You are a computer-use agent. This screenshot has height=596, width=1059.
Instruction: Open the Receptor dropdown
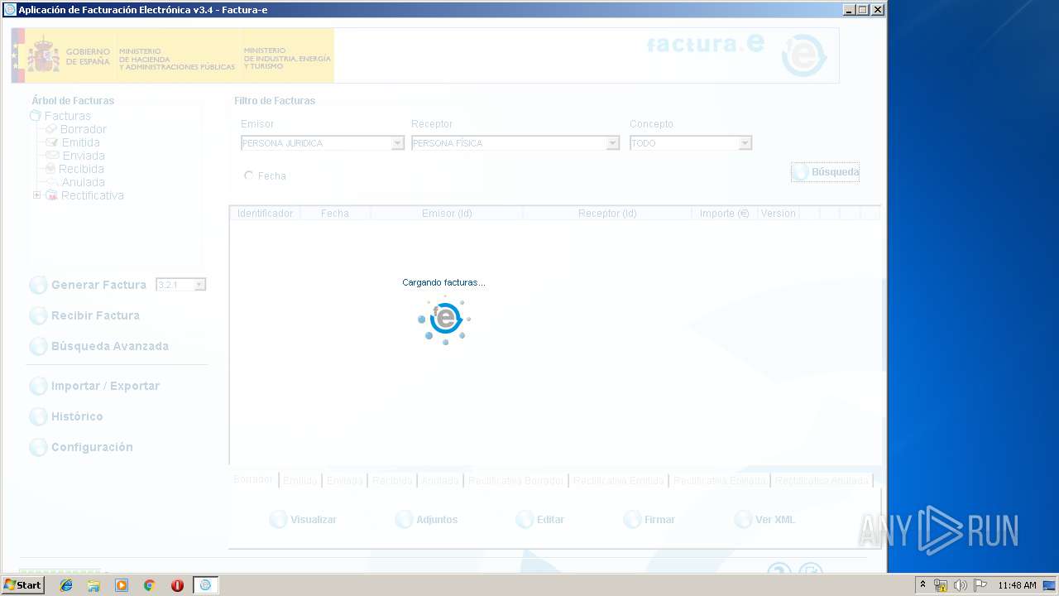613,143
